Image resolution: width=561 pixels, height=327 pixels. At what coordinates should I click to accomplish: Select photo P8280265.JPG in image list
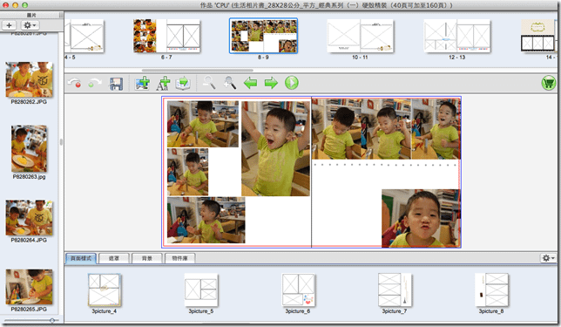[29, 287]
